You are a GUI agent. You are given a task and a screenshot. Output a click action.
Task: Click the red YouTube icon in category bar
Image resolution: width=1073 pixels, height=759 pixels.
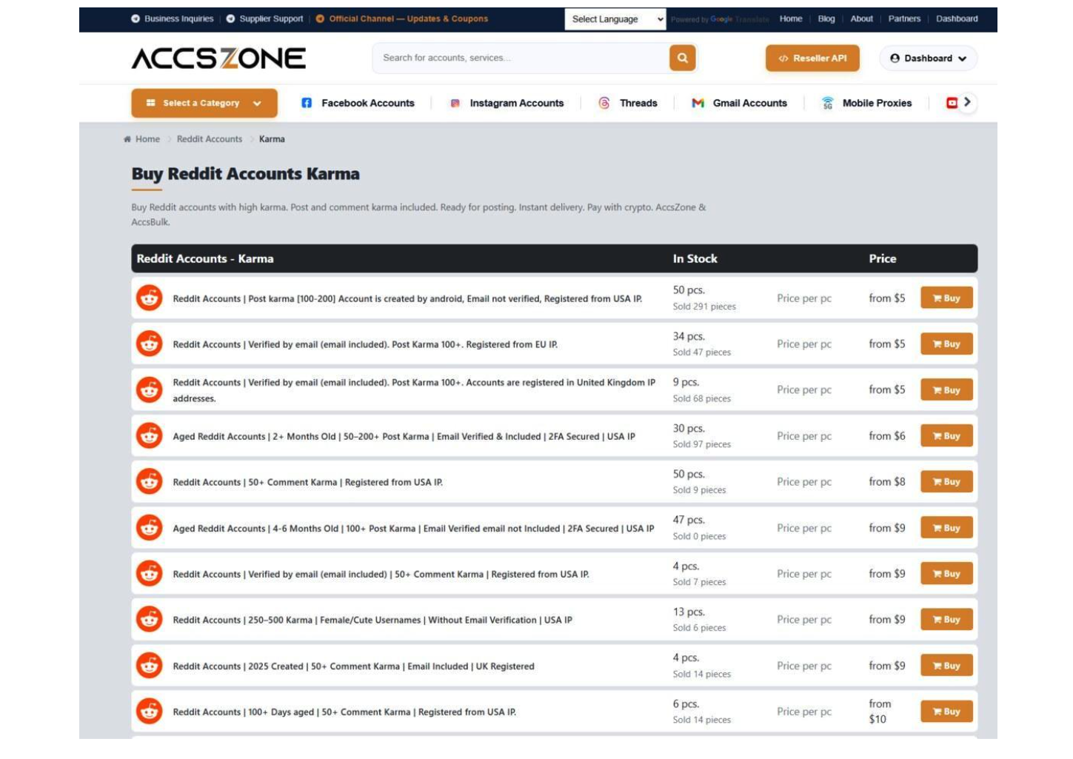coord(952,103)
